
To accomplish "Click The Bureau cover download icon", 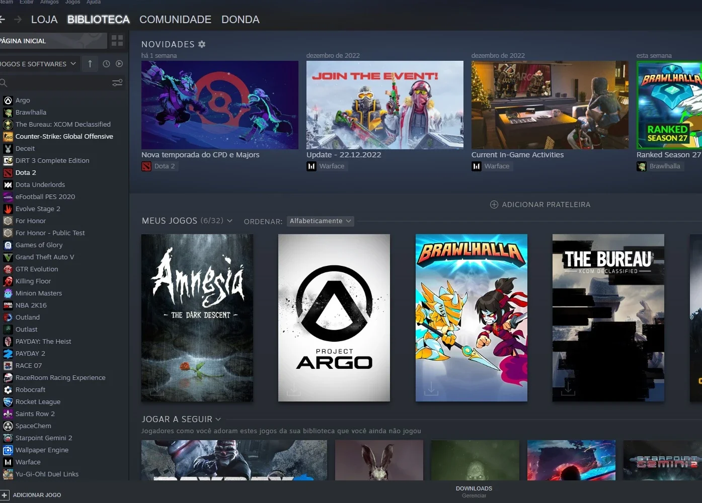I will pyautogui.click(x=568, y=388).
